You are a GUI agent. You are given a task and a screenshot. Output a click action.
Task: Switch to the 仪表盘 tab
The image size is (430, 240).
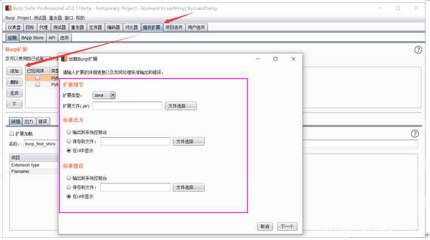click(x=14, y=27)
